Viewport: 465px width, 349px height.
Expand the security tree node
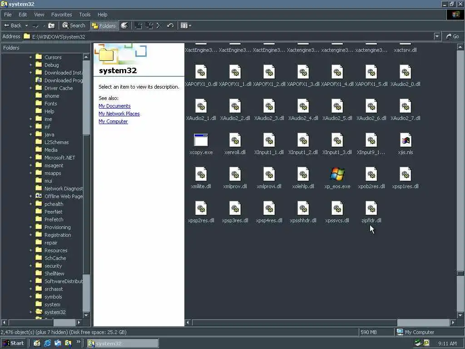tap(30, 265)
